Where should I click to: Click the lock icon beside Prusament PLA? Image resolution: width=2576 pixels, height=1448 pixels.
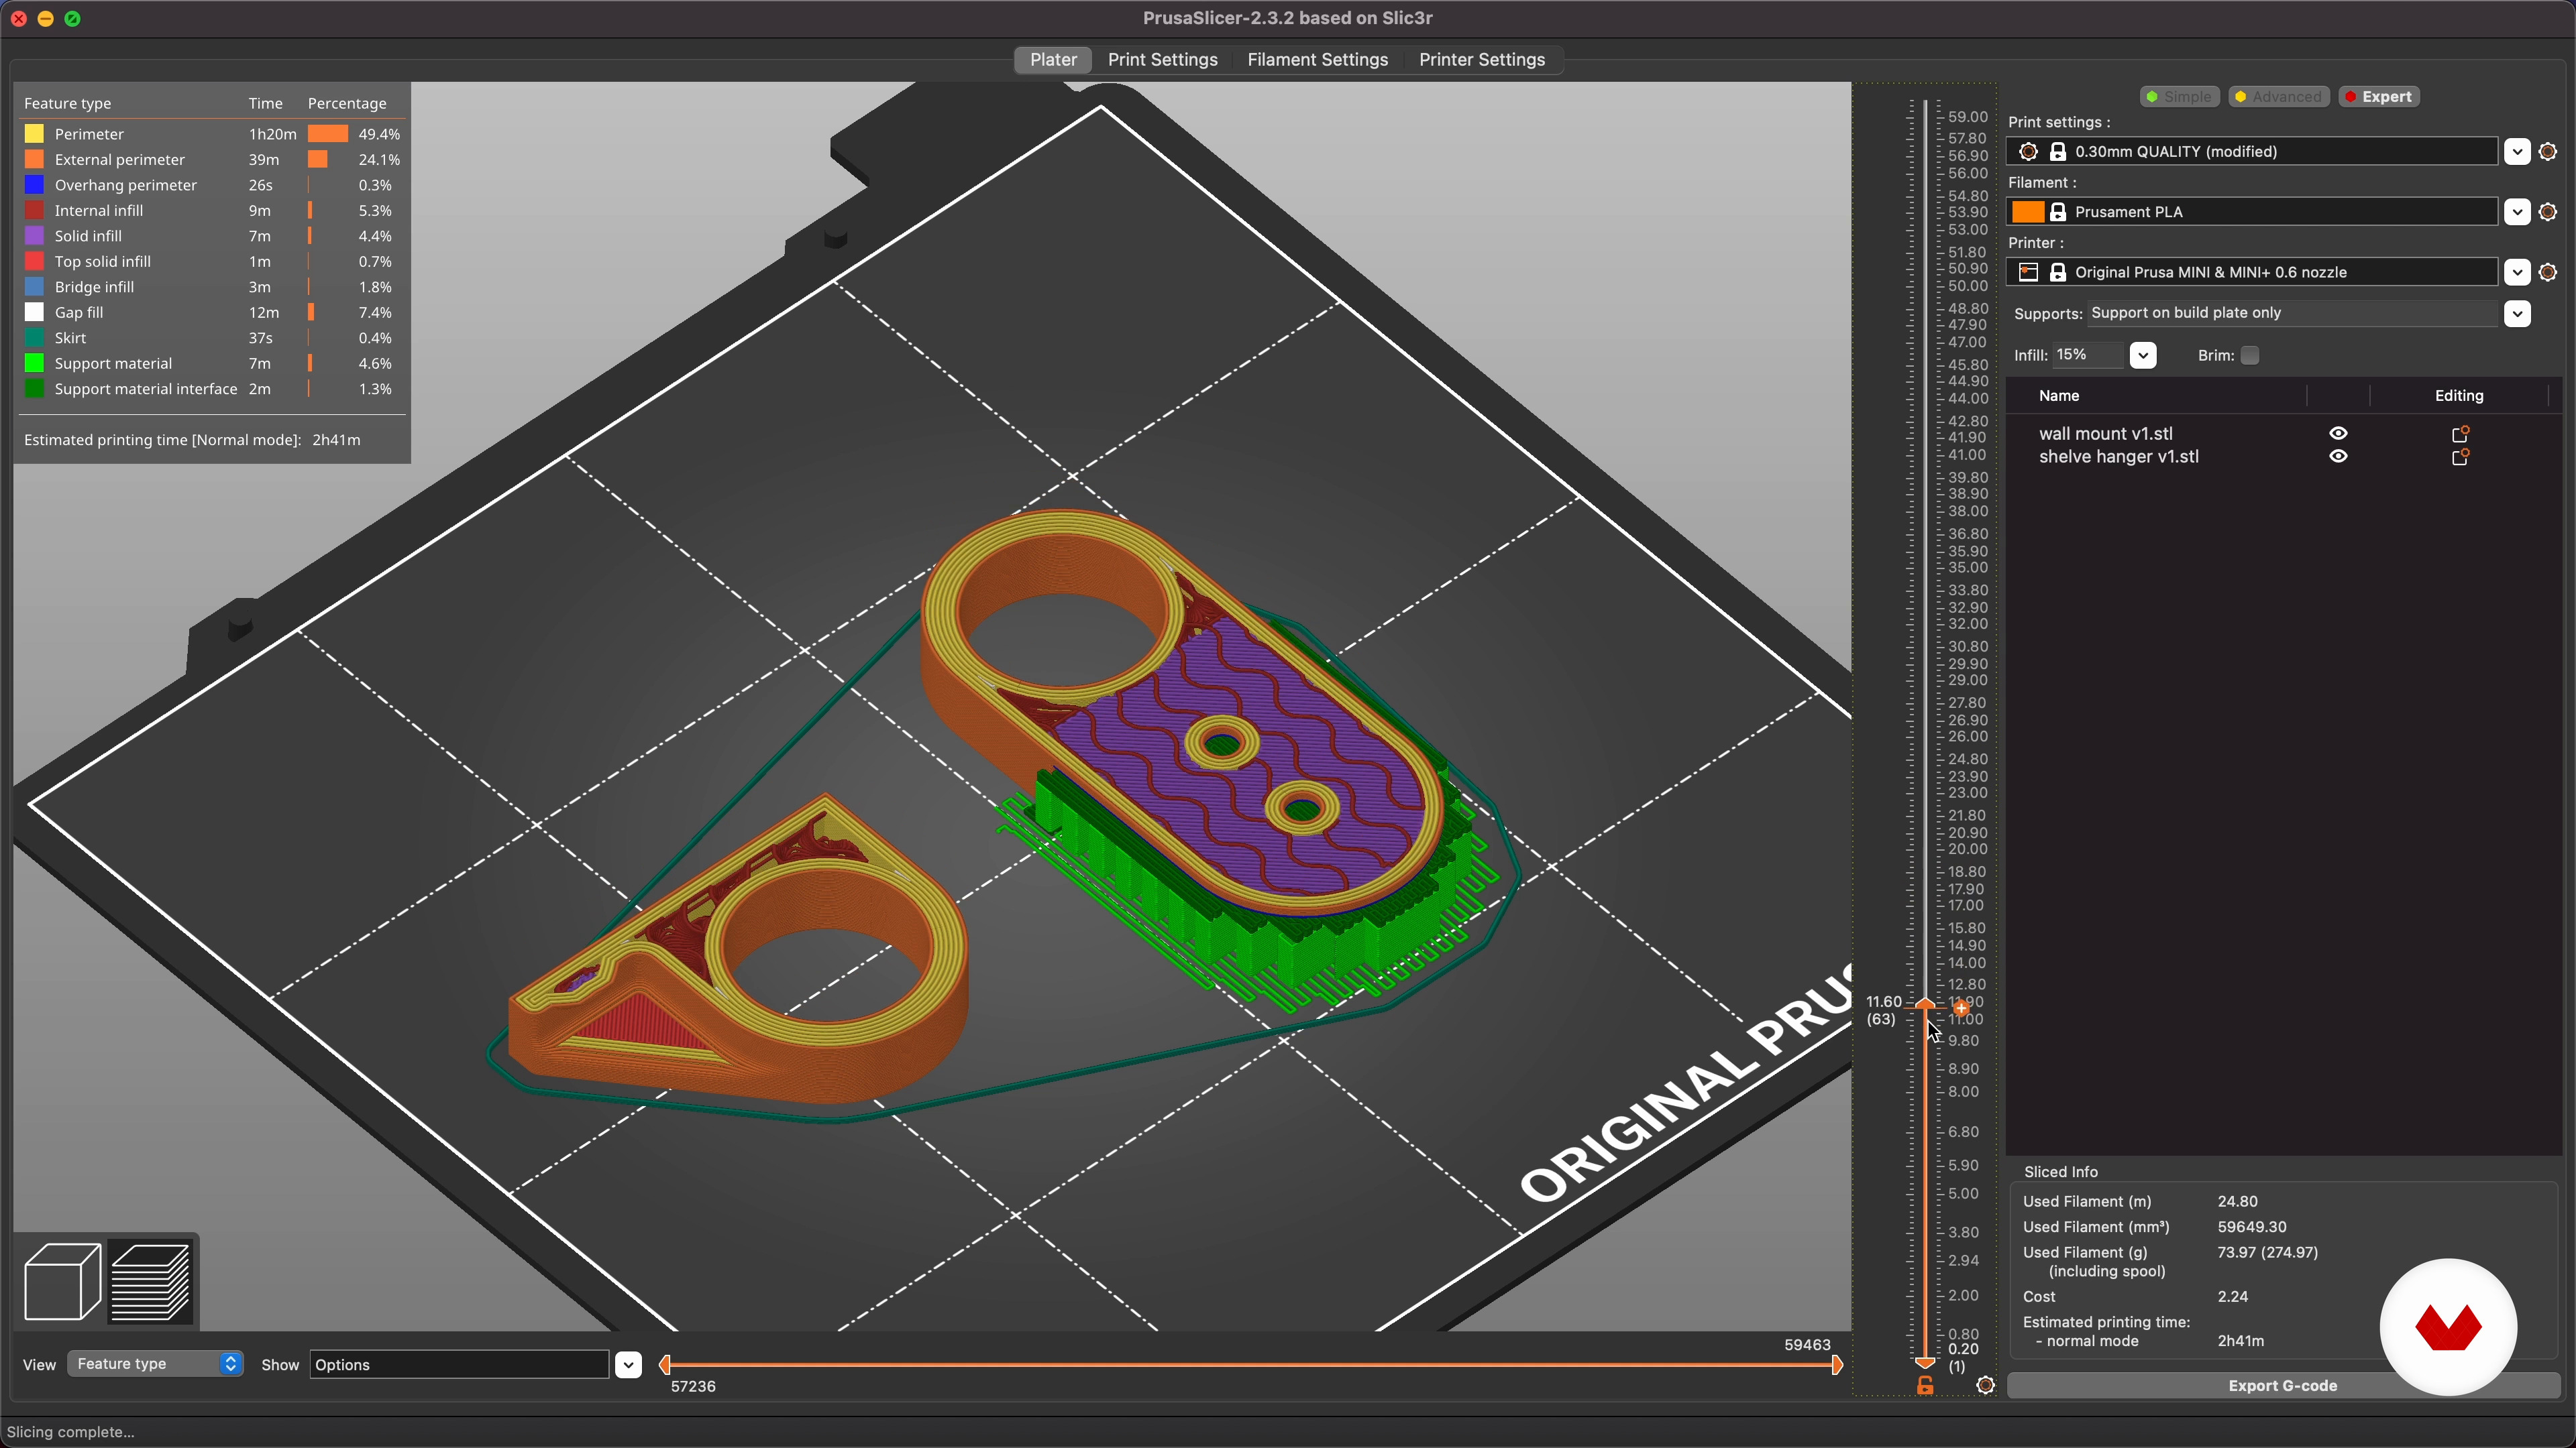pos(2058,212)
